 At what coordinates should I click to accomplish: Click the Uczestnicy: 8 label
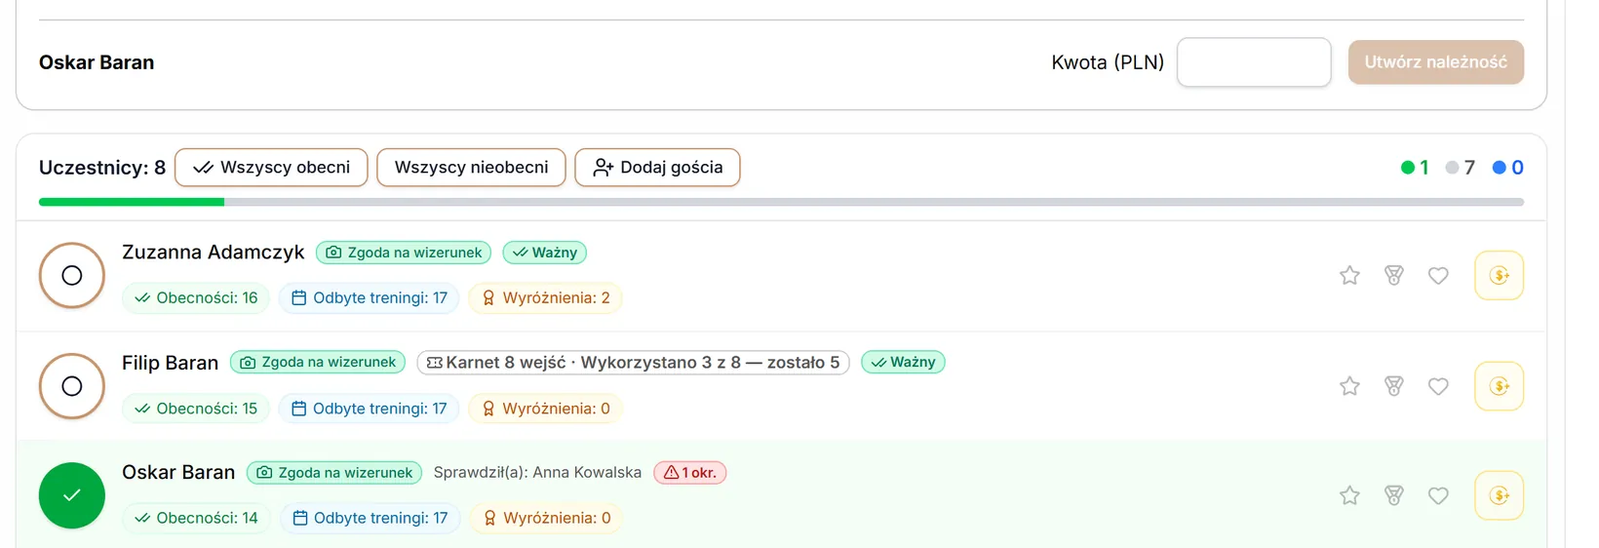point(102,168)
